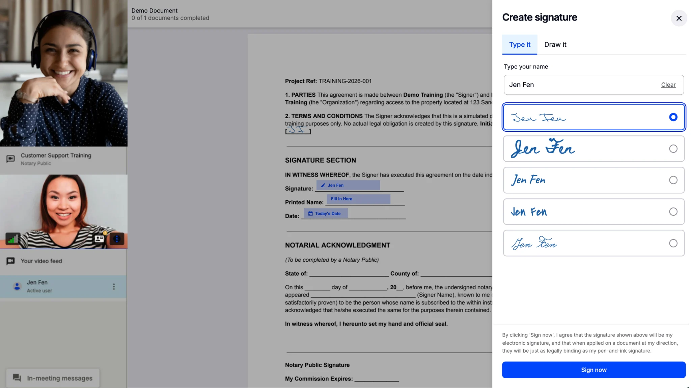Screen dimensions: 691x388
Task: Click the Fill In Here printed name field
Action: (358, 199)
